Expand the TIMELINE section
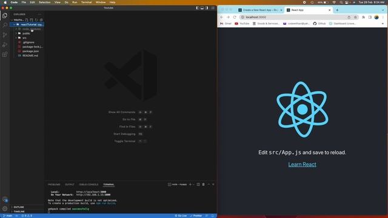 pos(27,211)
